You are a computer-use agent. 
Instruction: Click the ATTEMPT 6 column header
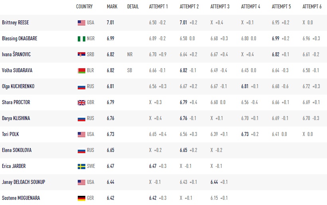coord(312,7)
